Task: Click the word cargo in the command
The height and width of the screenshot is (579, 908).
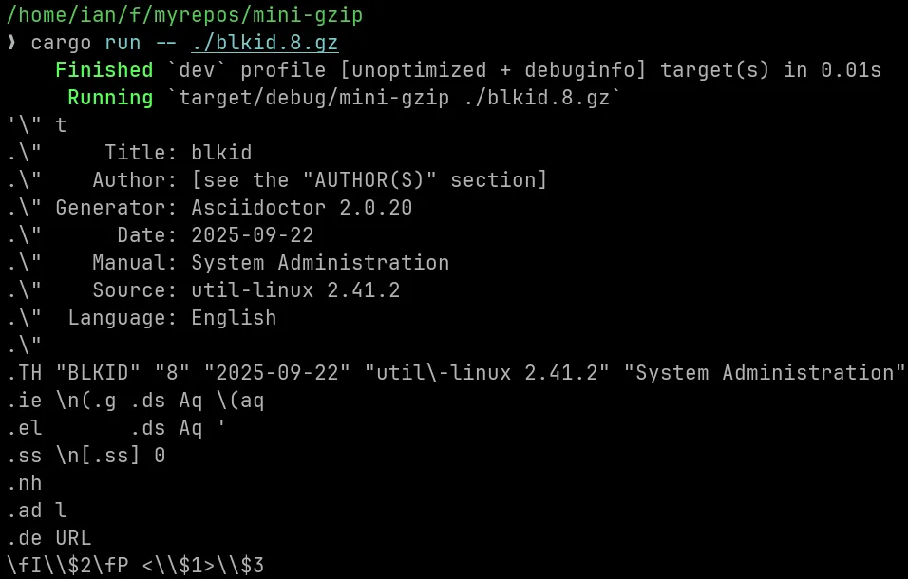Action: point(61,43)
